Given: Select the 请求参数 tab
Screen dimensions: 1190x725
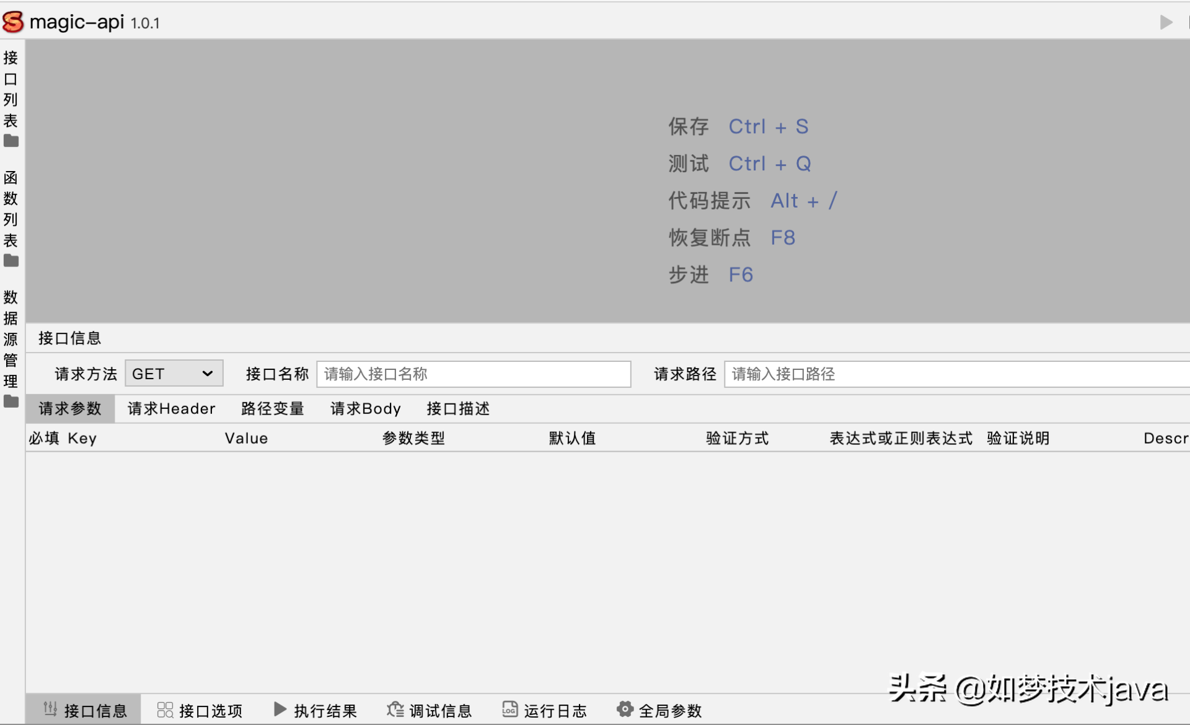Looking at the screenshot, I should coord(70,409).
